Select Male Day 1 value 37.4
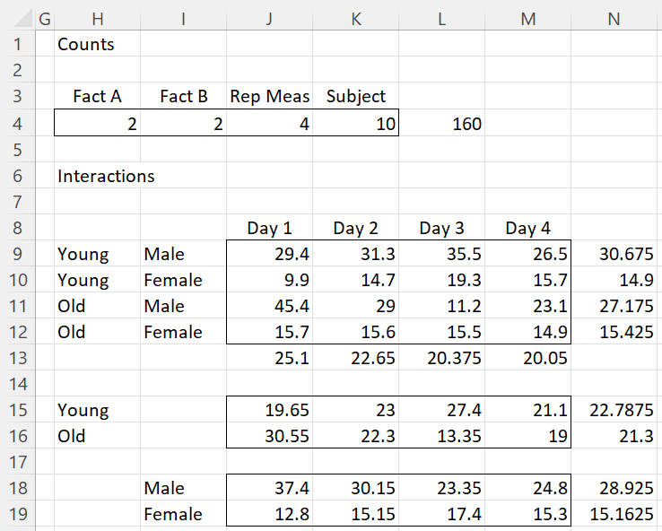Viewport: 662px width, 531px height. coord(269,488)
